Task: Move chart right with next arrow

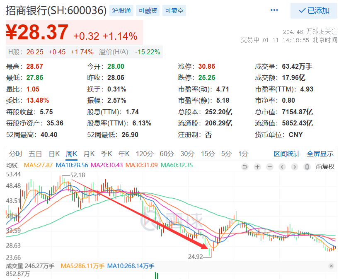Action: (295, 167)
